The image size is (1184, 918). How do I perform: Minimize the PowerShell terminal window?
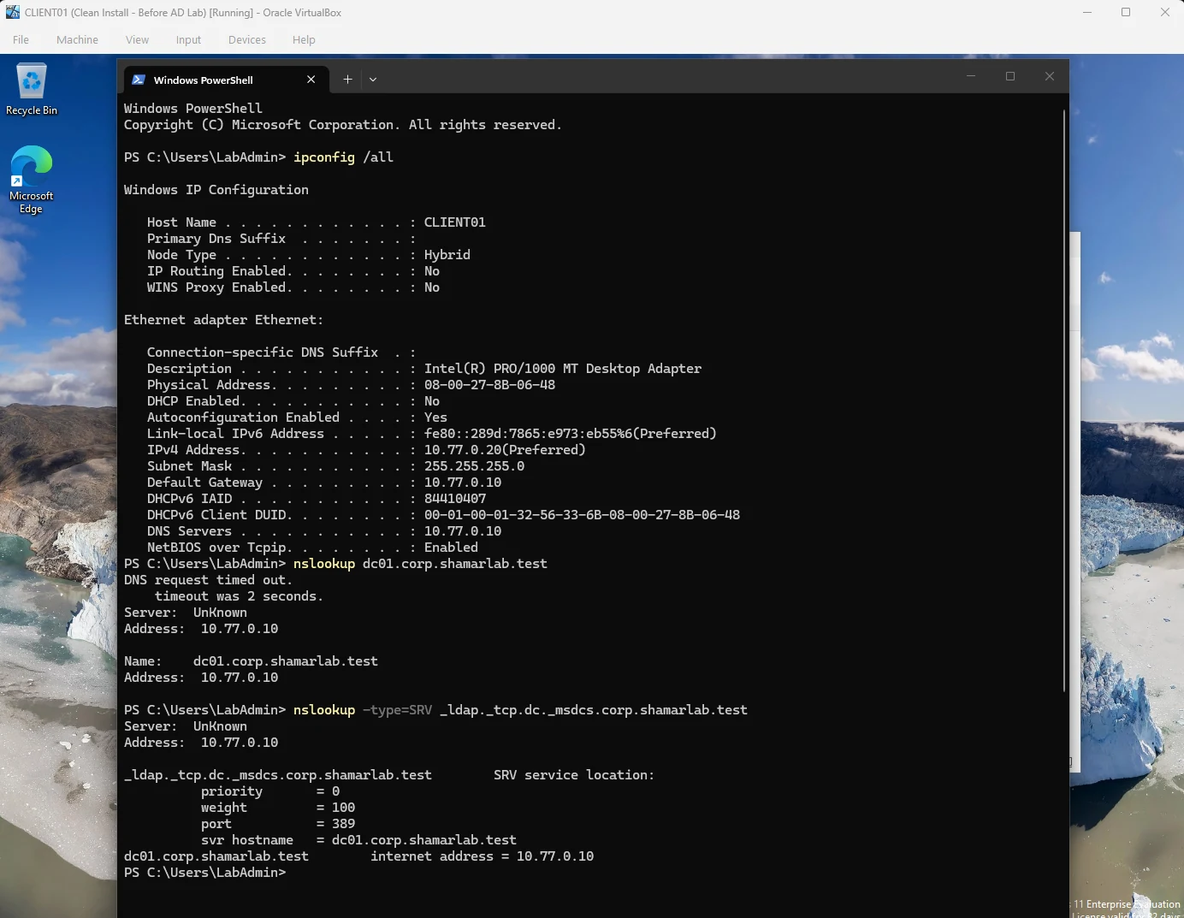971,76
